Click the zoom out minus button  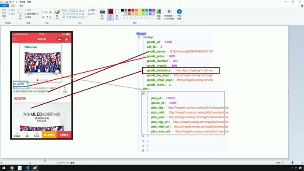click(282, 163)
